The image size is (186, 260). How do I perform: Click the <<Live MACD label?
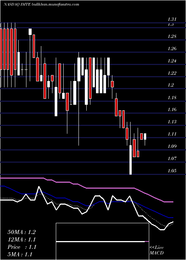point(157,250)
